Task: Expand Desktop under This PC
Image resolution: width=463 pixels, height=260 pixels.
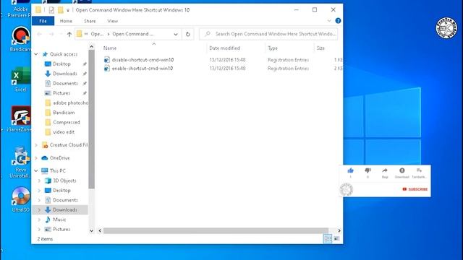Action: pos(39,191)
